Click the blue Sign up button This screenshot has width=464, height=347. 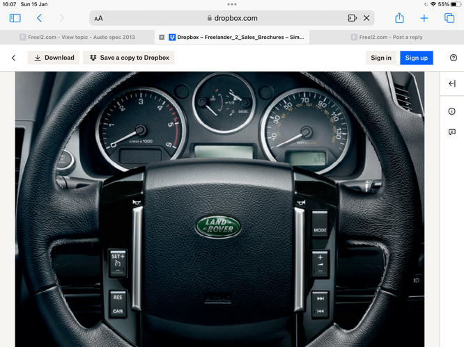pos(417,58)
